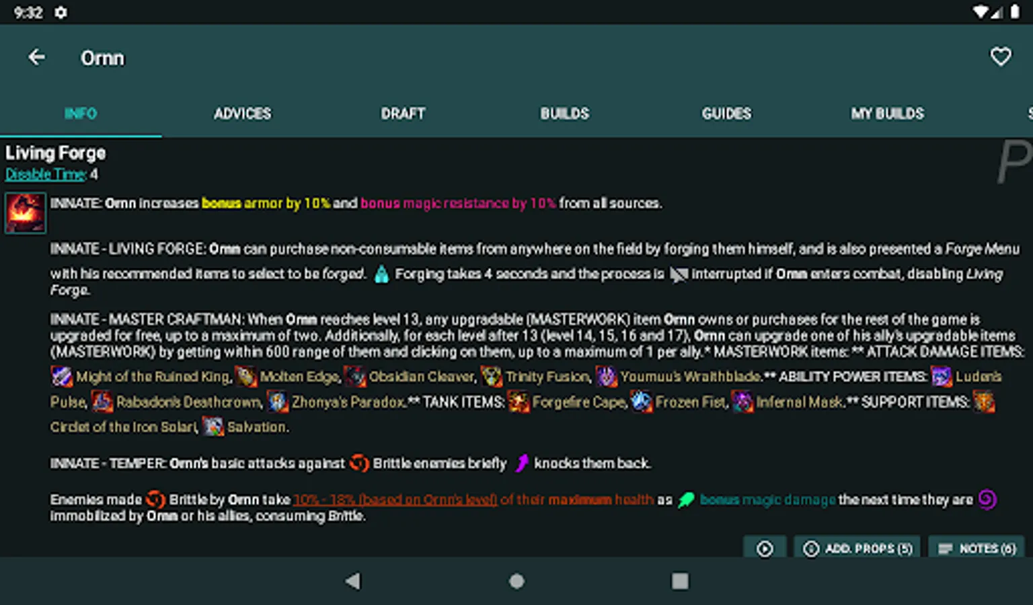Tap the Infernal Mask item icon
The height and width of the screenshot is (605, 1033).
pos(742,402)
